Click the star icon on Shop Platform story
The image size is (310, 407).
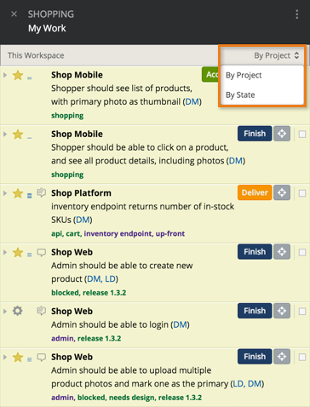pyautogui.click(x=18, y=193)
